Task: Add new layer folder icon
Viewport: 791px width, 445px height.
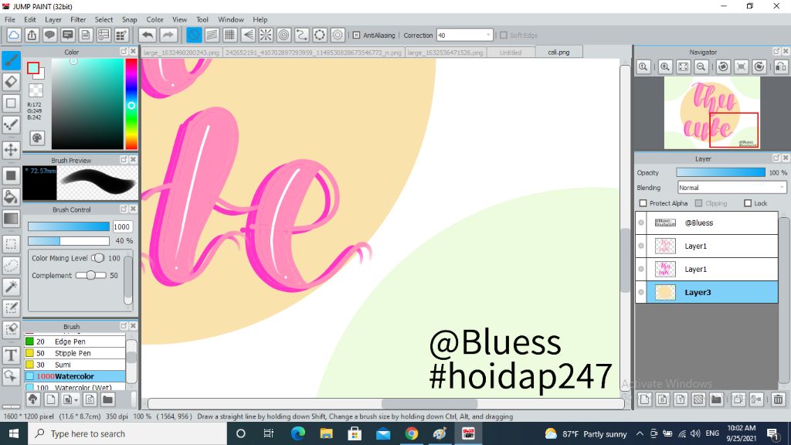Action: (716, 399)
